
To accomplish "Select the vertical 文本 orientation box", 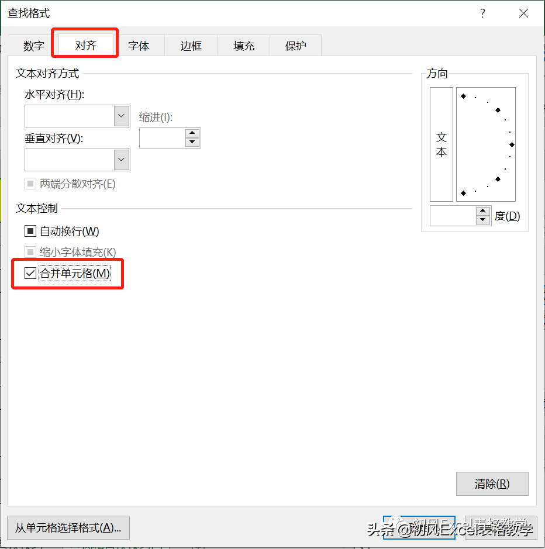I will point(441,144).
